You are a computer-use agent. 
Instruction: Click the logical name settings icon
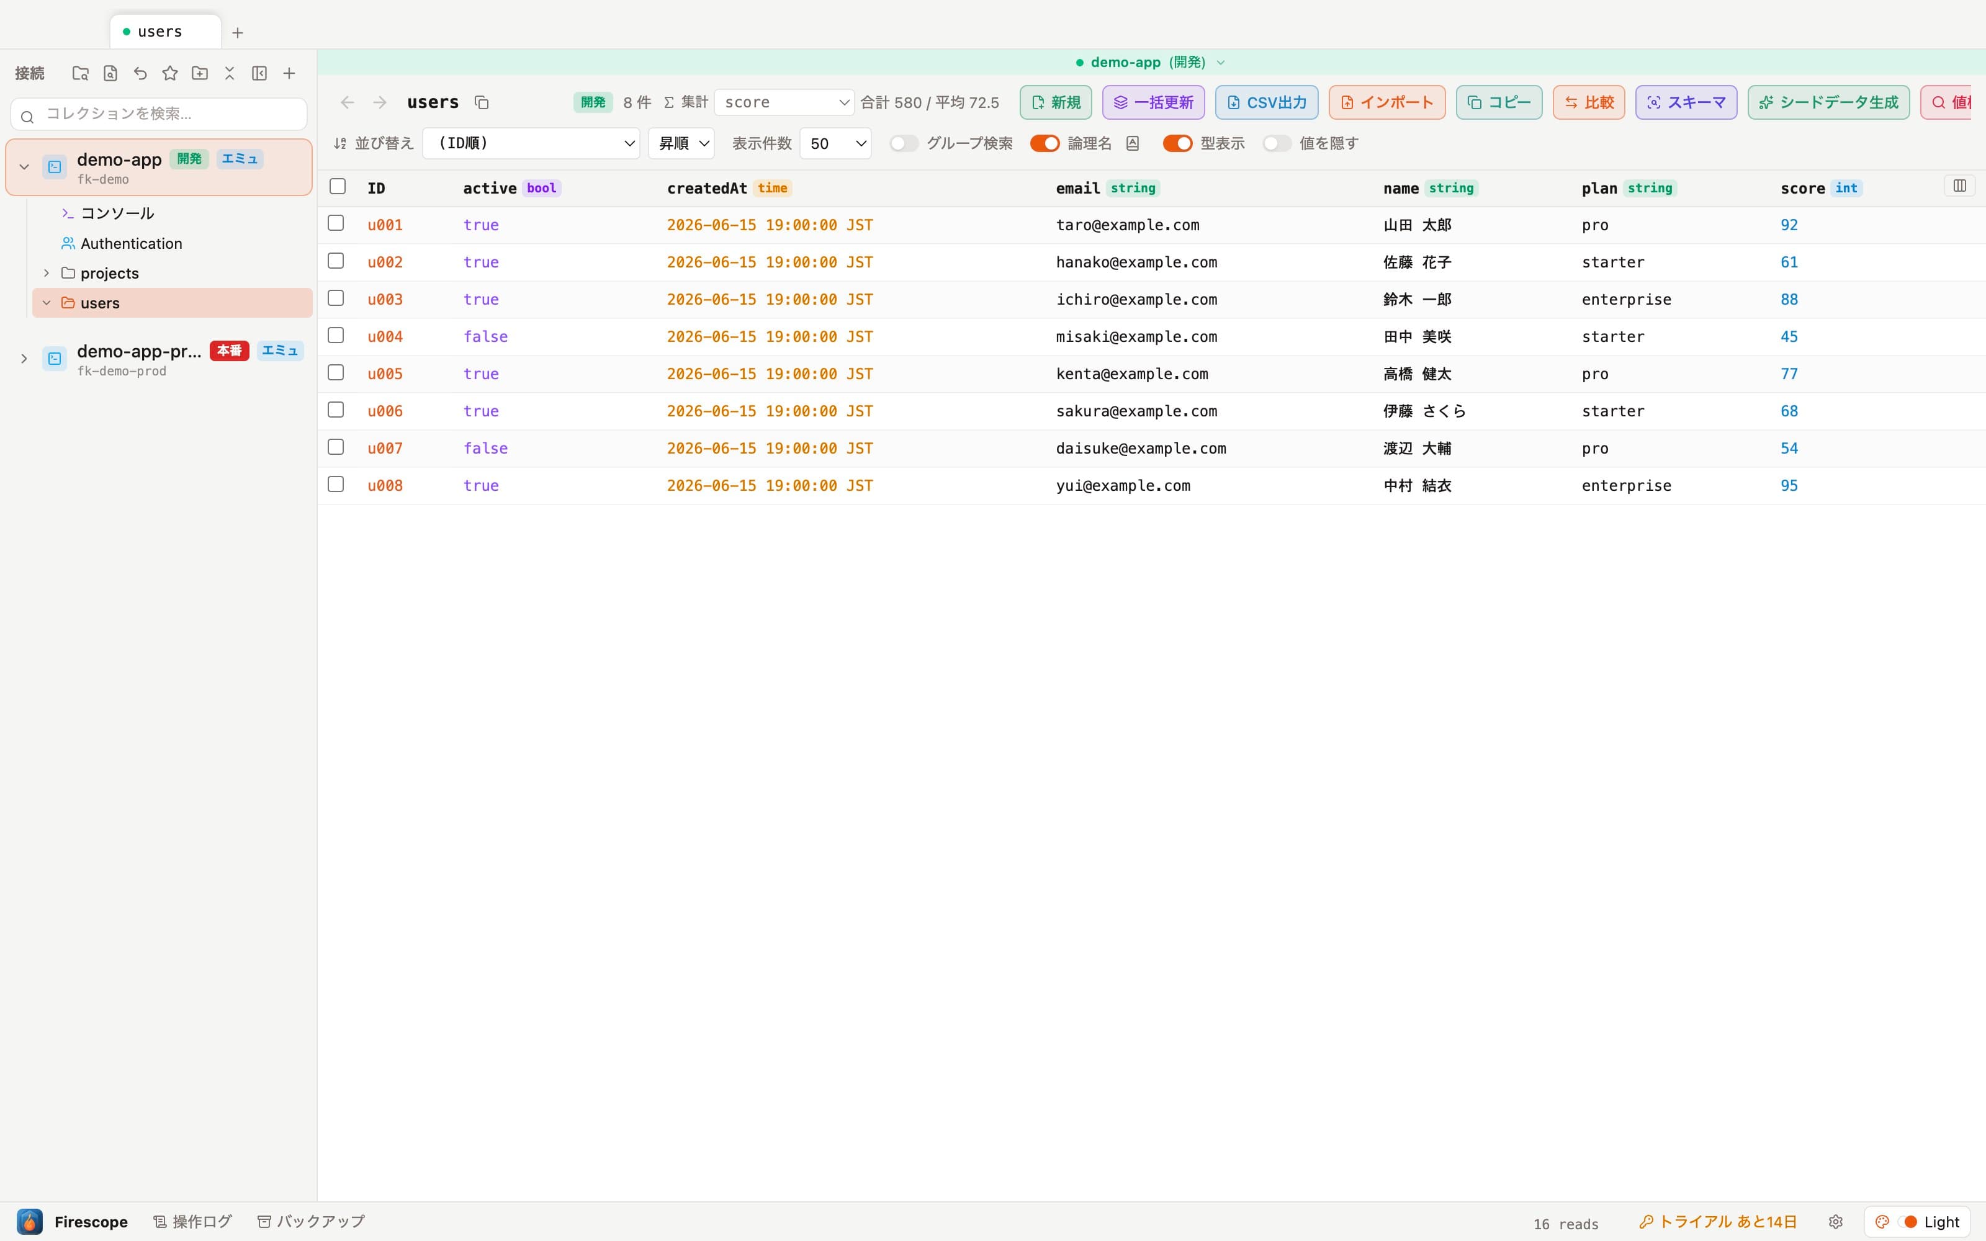(1133, 143)
